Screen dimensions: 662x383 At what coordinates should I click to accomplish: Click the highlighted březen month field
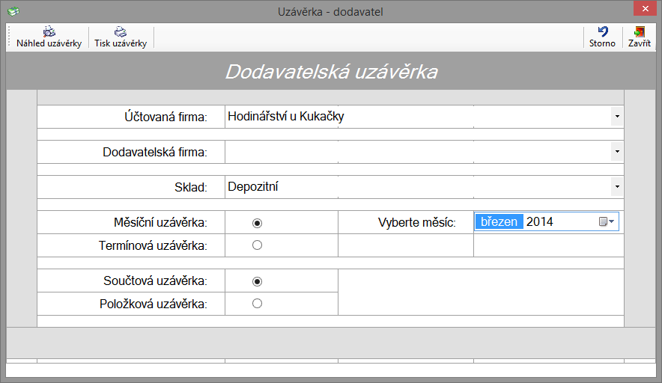pos(499,221)
